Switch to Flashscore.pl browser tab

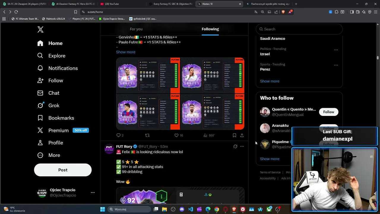point(269,4)
